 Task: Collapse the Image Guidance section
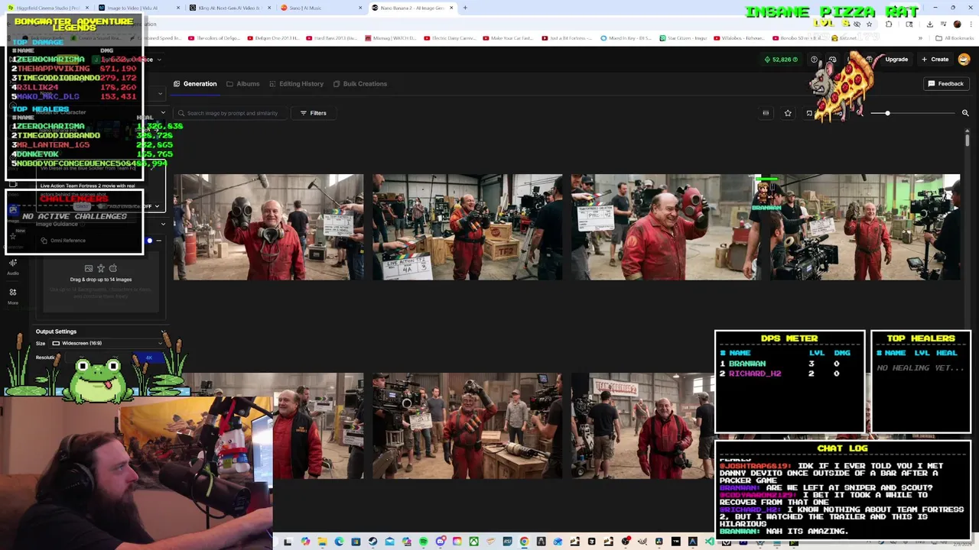163,224
